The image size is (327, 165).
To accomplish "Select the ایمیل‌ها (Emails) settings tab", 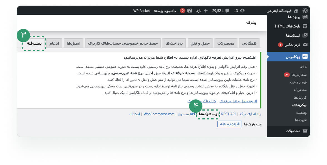I will tap(73, 43).
